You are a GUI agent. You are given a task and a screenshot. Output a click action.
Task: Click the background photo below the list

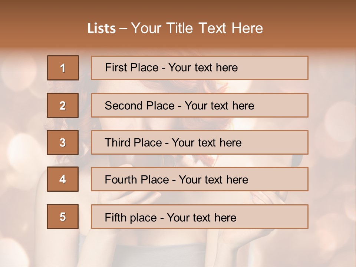point(178,248)
